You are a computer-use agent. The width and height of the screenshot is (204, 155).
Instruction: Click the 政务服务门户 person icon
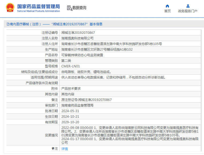pos(188,6)
